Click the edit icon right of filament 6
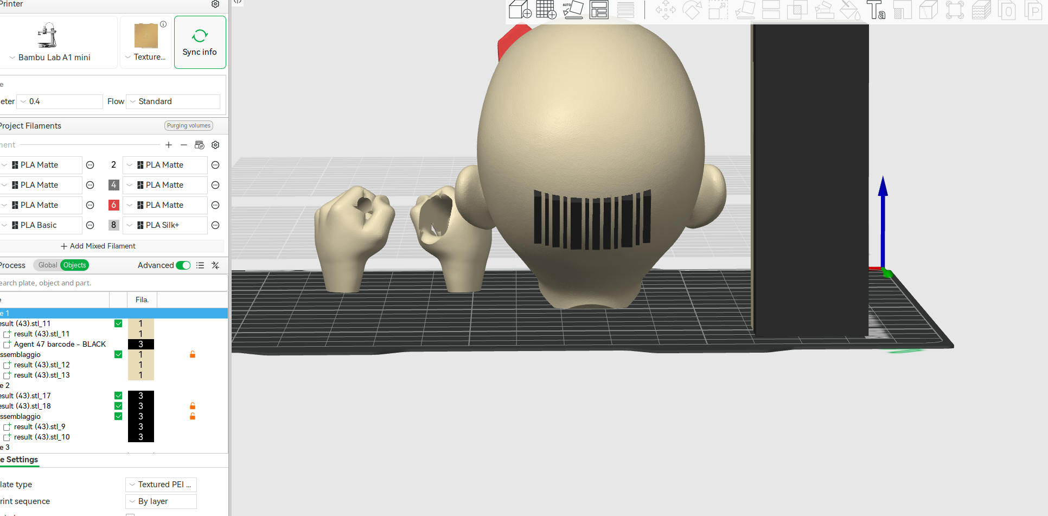This screenshot has height=516, width=1048. pyautogui.click(x=215, y=205)
